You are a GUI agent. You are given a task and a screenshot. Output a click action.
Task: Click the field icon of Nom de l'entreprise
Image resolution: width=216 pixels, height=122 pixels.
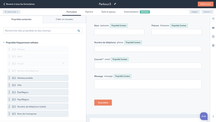pyautogui.click(x=14, y=114)
